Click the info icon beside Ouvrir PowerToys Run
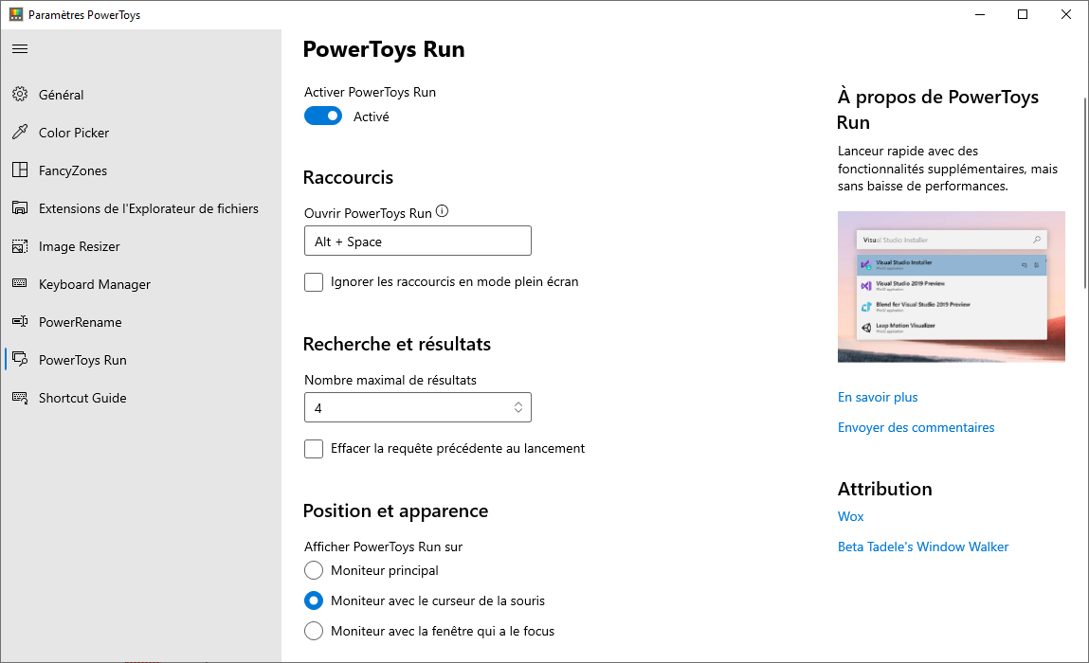 [442, 211]
